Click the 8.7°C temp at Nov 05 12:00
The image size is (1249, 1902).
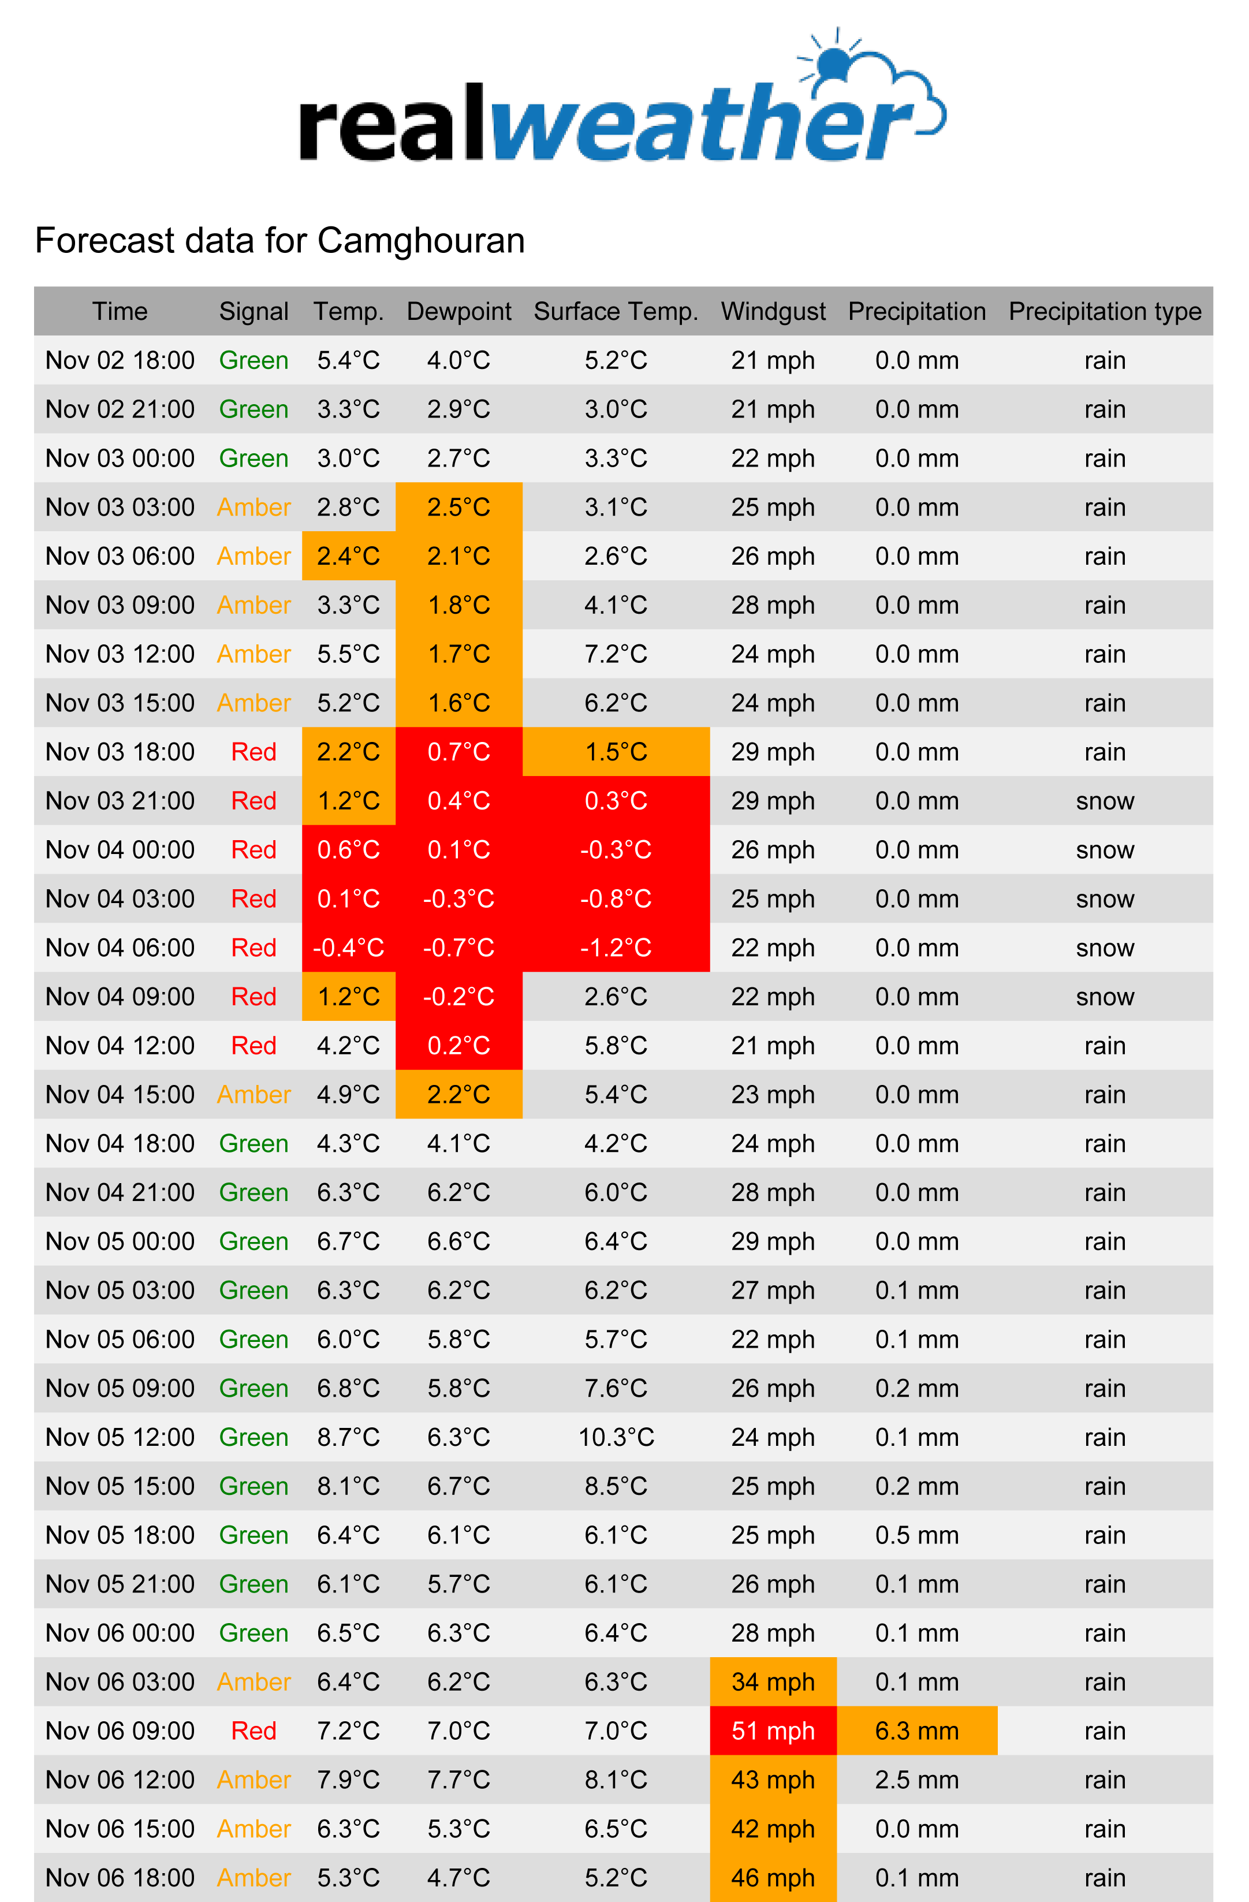[x=348, y=1437]
